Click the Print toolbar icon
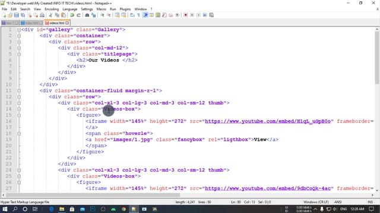Image resolution: width=380 pixels, height=213 pixels. pyautogui.click(x=42, y=15)
